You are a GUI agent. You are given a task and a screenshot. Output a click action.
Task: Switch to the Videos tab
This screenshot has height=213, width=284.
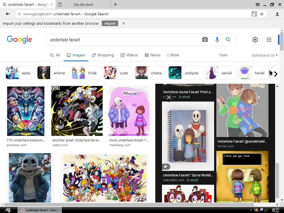tap(129, 55)
